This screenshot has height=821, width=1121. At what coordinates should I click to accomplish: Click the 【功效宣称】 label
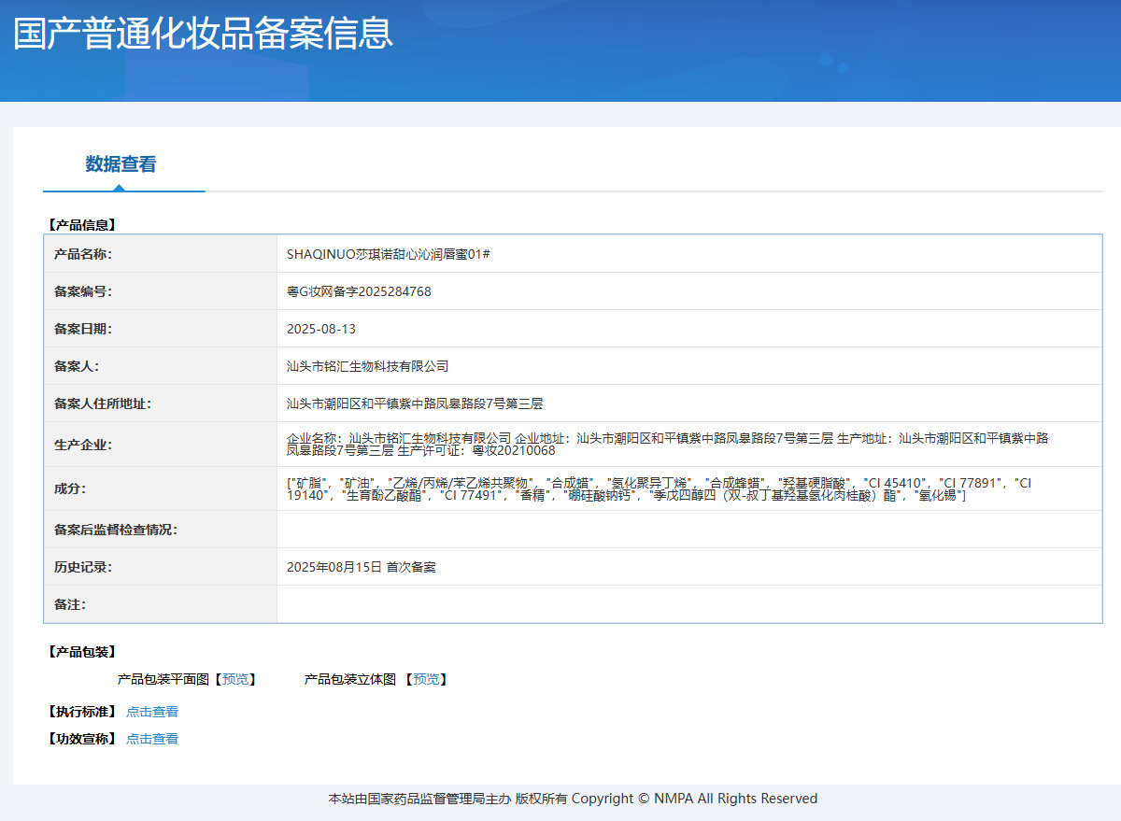click(x=81, y=739)
